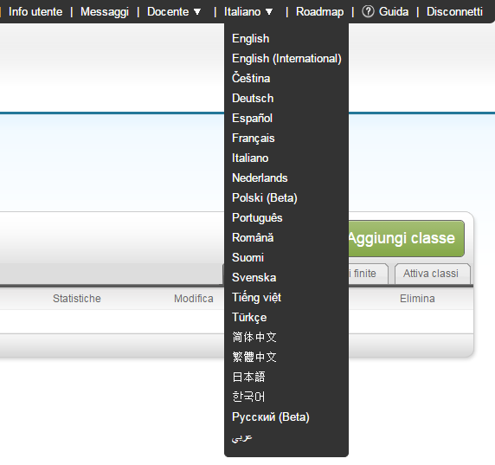Collapse the Italiano language dropdown
Viewport: 495px width, 465px height.
pos(248,12)
